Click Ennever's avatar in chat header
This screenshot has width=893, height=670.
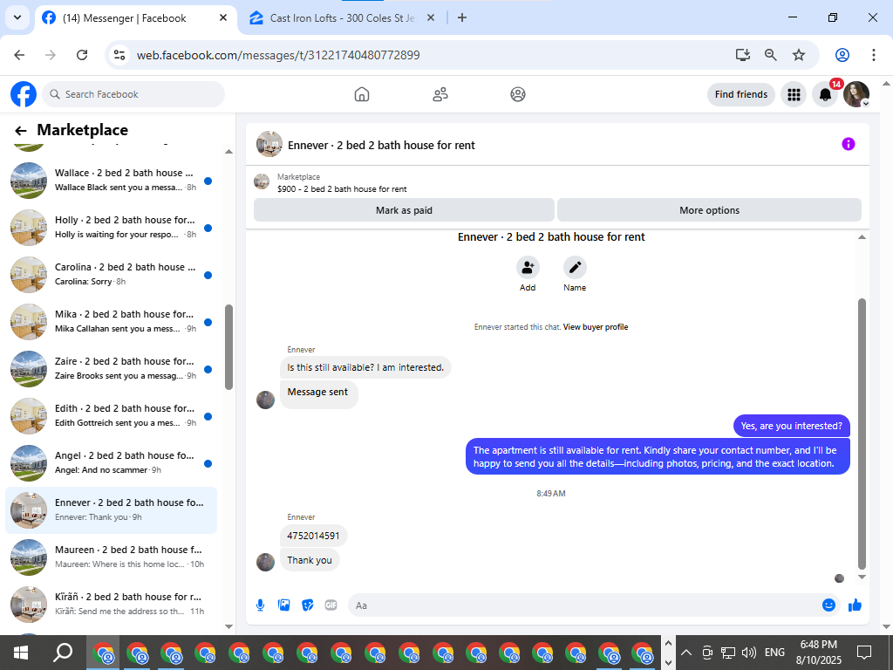tap(269, 144)
